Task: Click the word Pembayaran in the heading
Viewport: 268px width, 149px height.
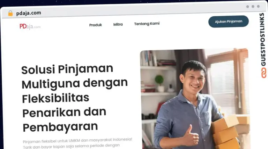Action: [60, 127]
